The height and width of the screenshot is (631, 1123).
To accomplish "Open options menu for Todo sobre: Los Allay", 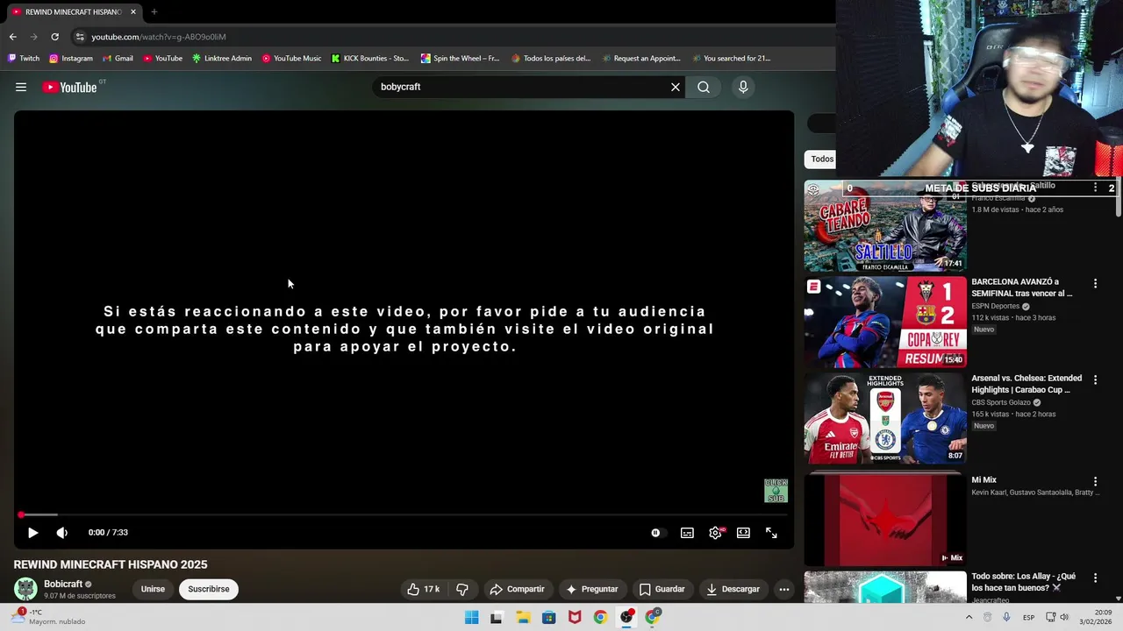I will click(1095, 578).
